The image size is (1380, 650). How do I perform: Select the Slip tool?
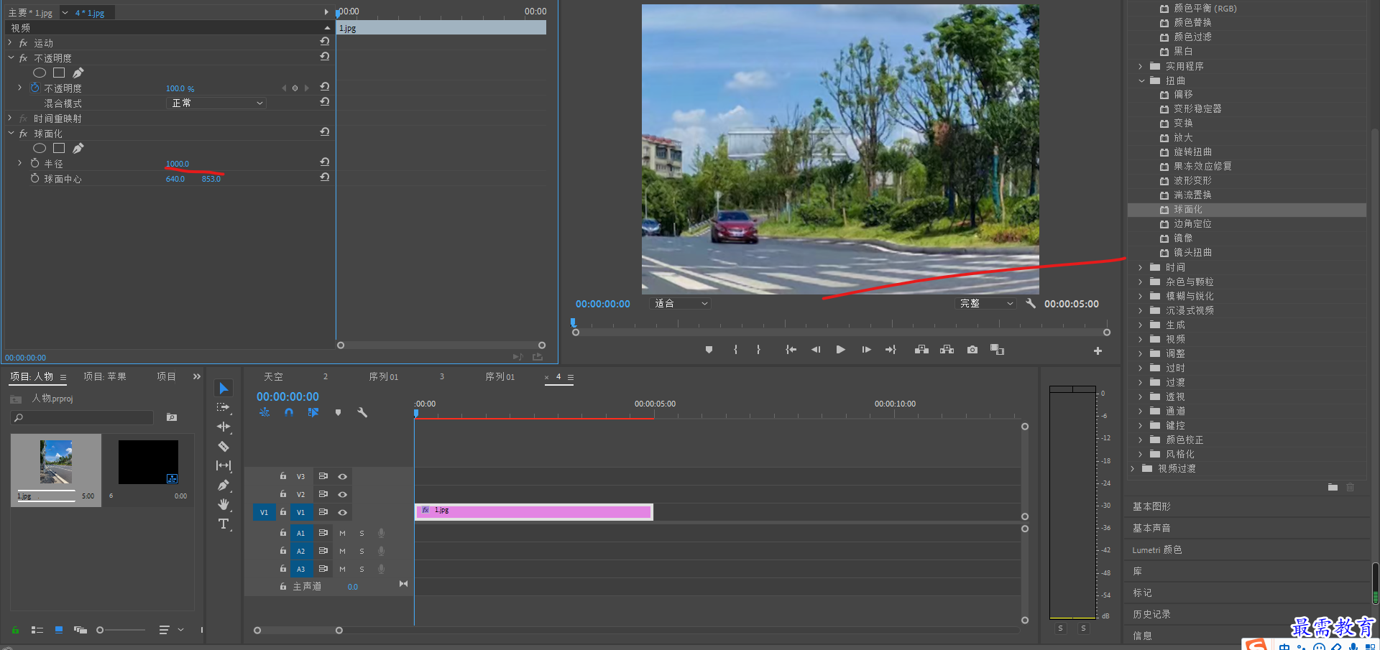tap(224, 465)
